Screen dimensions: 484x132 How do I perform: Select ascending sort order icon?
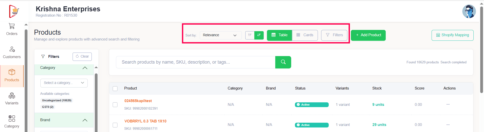pyautogui.click(x=250, y=35)
